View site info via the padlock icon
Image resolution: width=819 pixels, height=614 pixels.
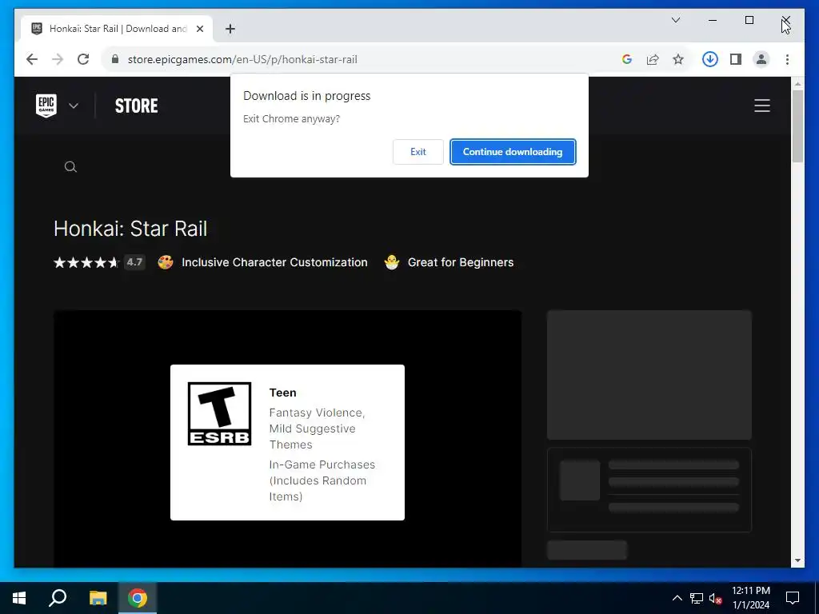point(115,59)
